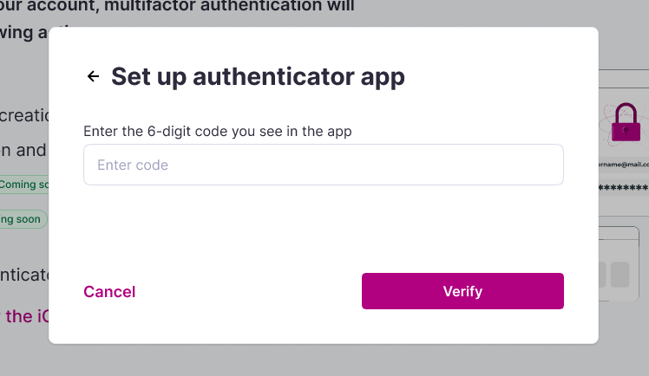The image size is (649, 376).
Task: Click the rightmost gray placeholder square
Action: 620,275
